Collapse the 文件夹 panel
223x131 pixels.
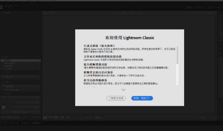(2, 72)
